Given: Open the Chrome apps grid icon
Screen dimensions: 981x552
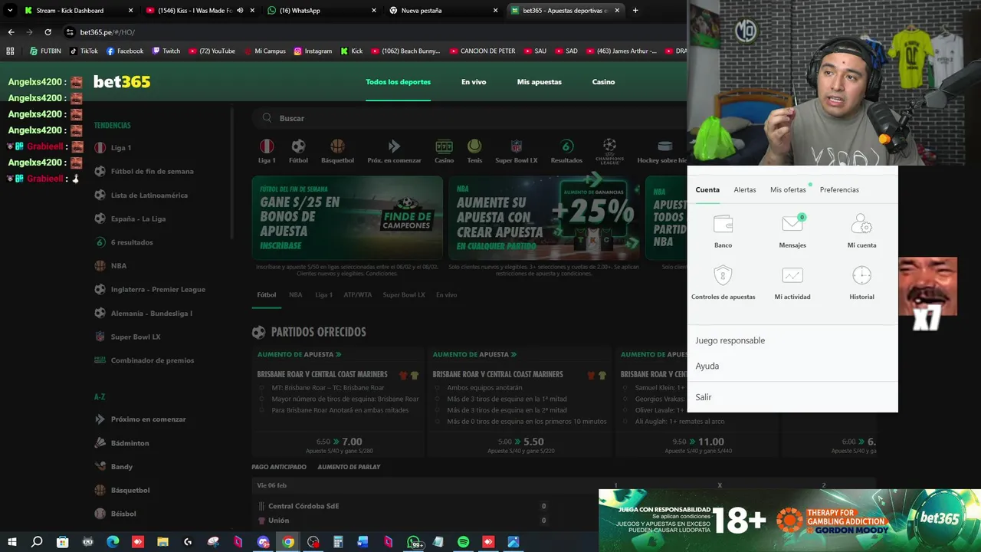Looking at the screenshot, I should (x=10, y=51).
